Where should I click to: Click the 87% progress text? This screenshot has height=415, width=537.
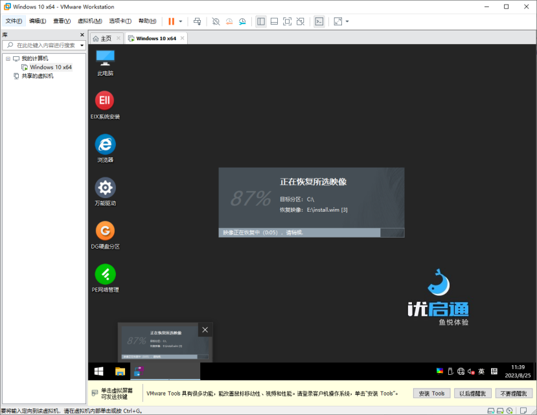click(x=251, y=198)
